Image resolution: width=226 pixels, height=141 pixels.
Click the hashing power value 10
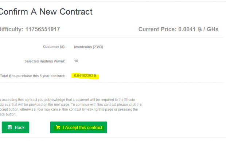coord(76,61)
